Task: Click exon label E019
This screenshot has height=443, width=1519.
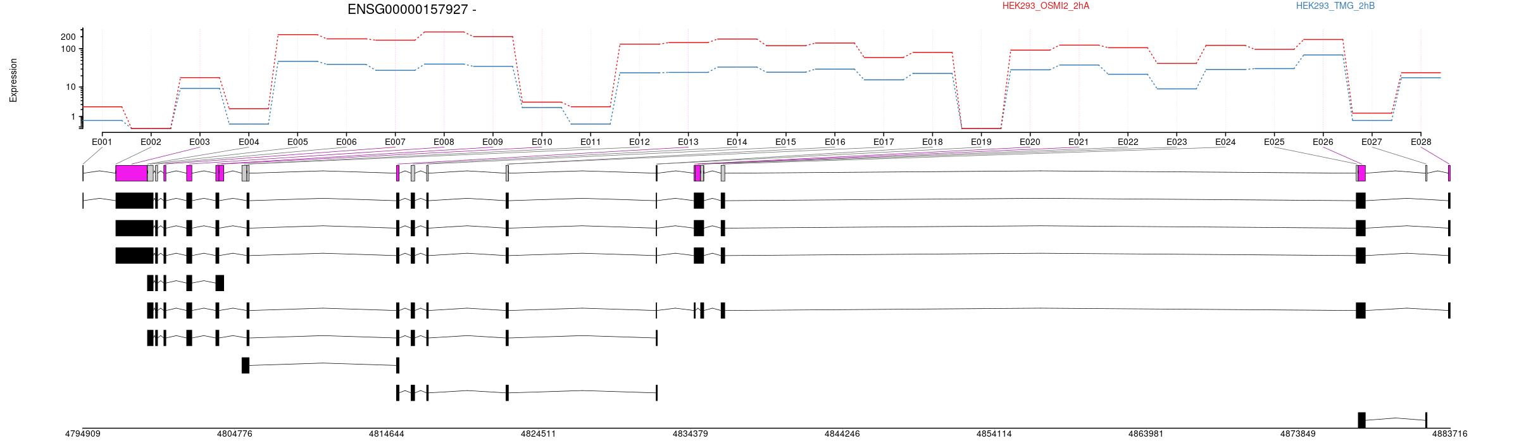Action: 981,142
